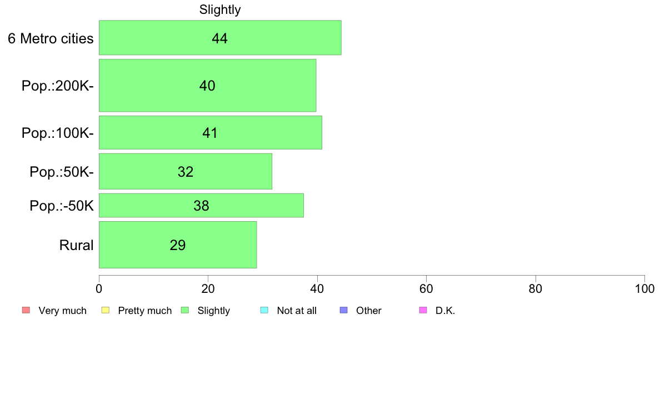The height and width of the screenshot is (409, 660).
Task: Click the cyan Not at all legend swatch
Action: pyautogui.click(x=264, y=310)
